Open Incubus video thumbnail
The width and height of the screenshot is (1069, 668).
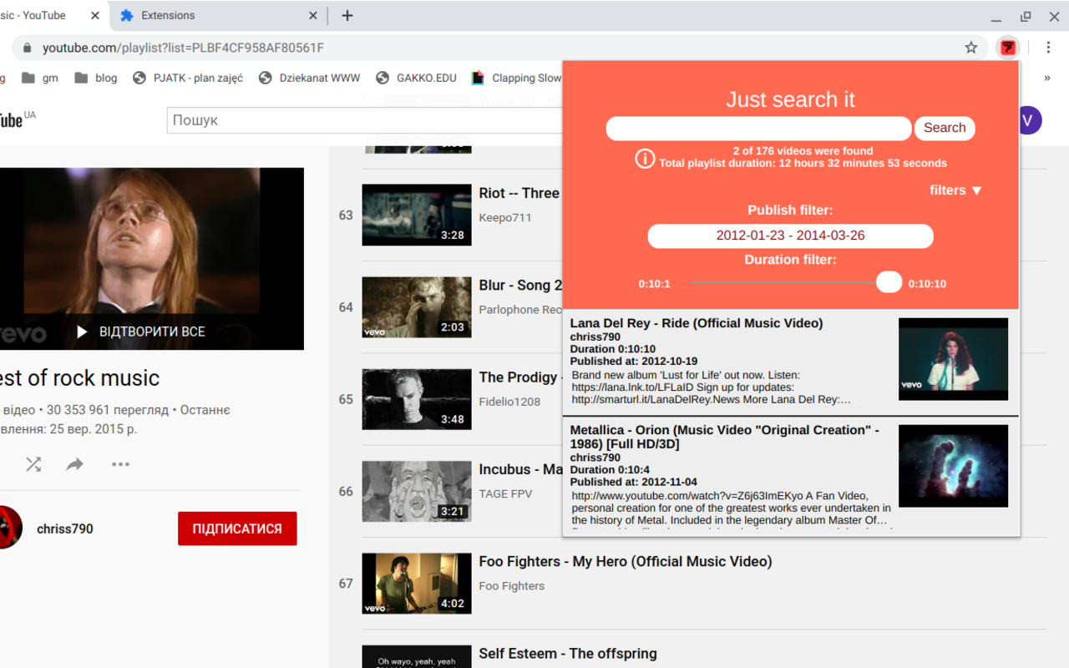pos(417,491)
